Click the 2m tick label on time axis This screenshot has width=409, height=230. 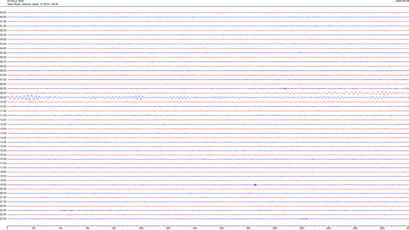click(x=34, y=228)
